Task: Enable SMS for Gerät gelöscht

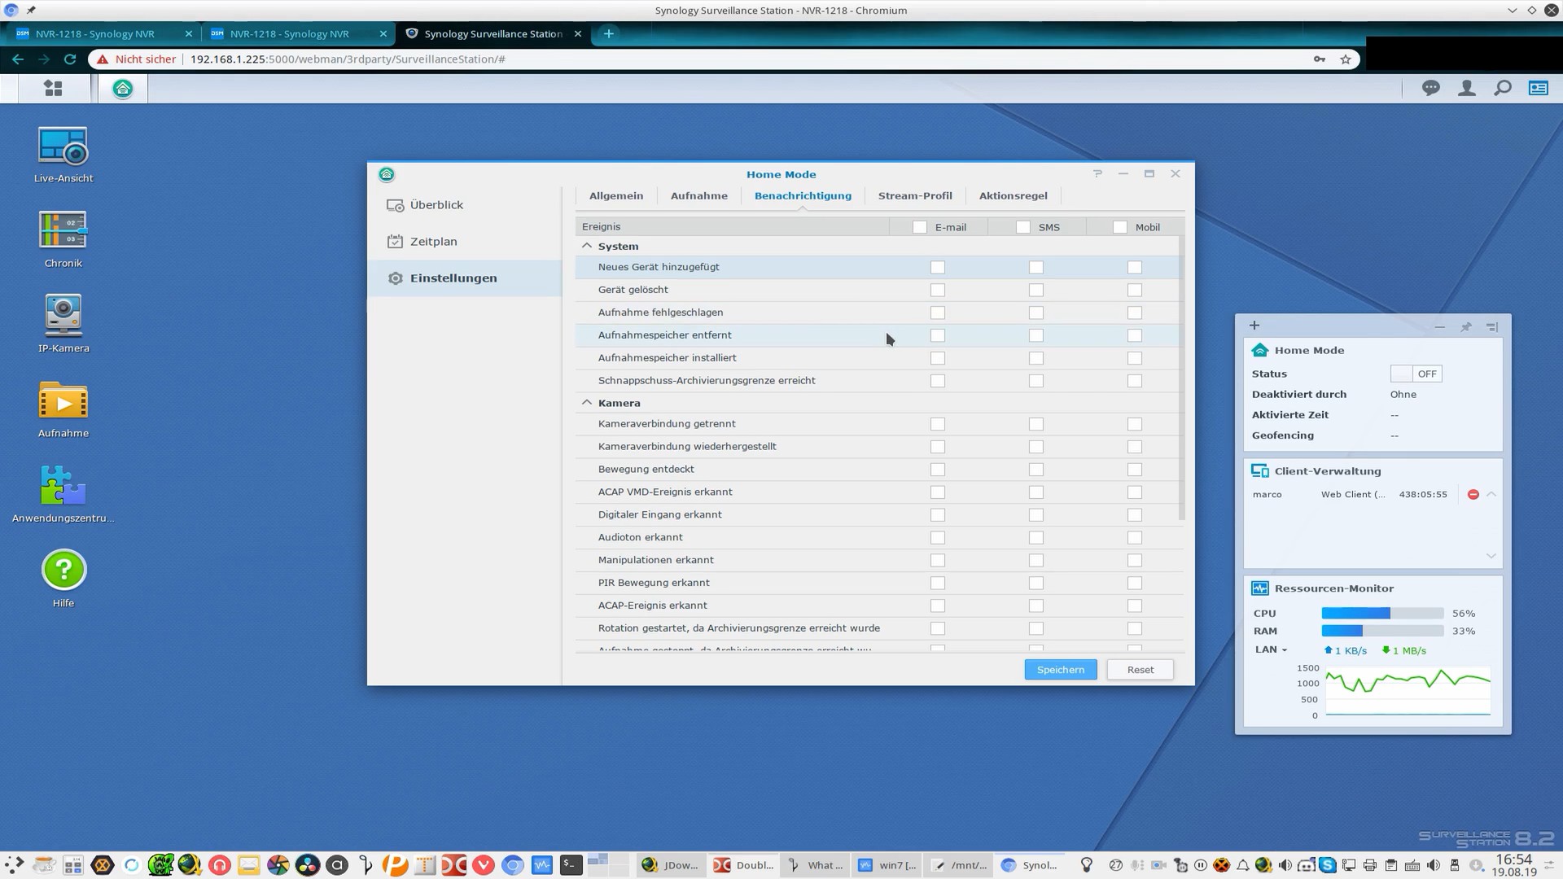Action: click(x=1036, y=290)
